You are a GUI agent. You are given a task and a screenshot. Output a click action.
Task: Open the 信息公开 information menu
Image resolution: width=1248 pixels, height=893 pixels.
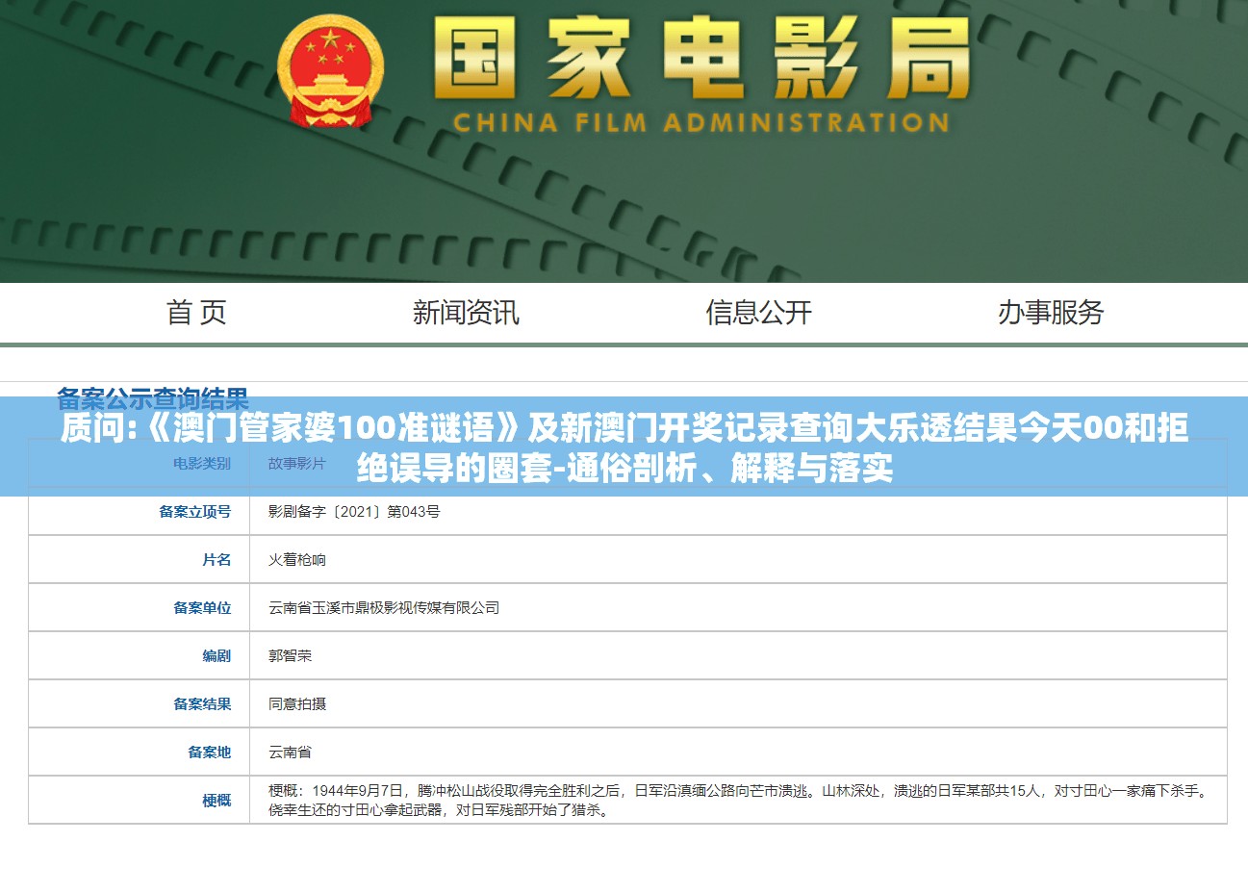758,312
